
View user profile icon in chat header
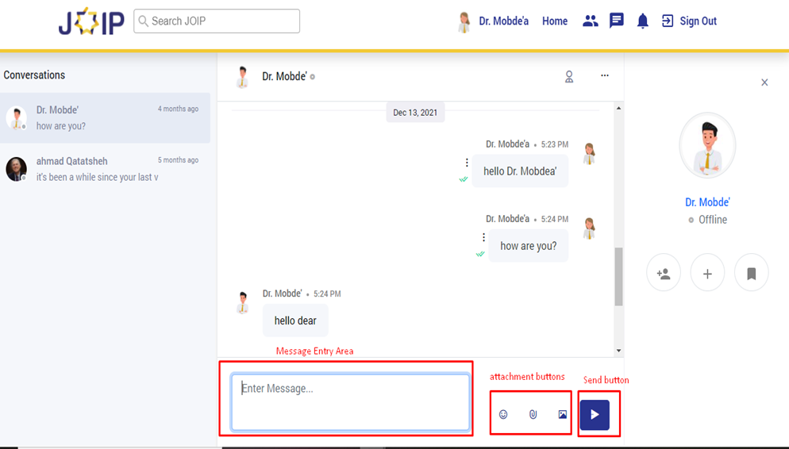(x=569, y=77)
